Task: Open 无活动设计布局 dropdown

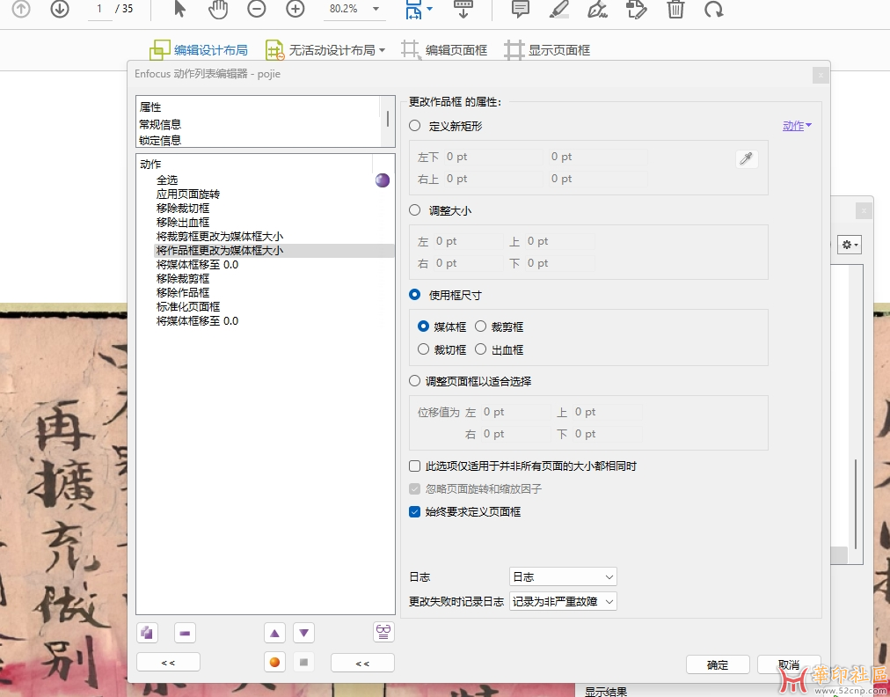Action: point(325,50)
